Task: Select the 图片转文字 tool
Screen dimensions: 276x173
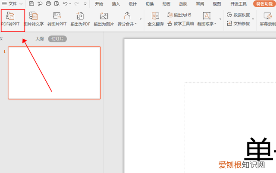Action: pyautogui.click(x=33, y=19)
